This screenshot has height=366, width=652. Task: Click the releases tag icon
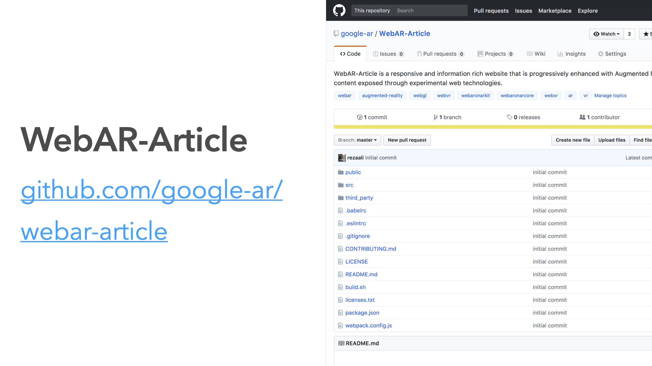point(509,117)
